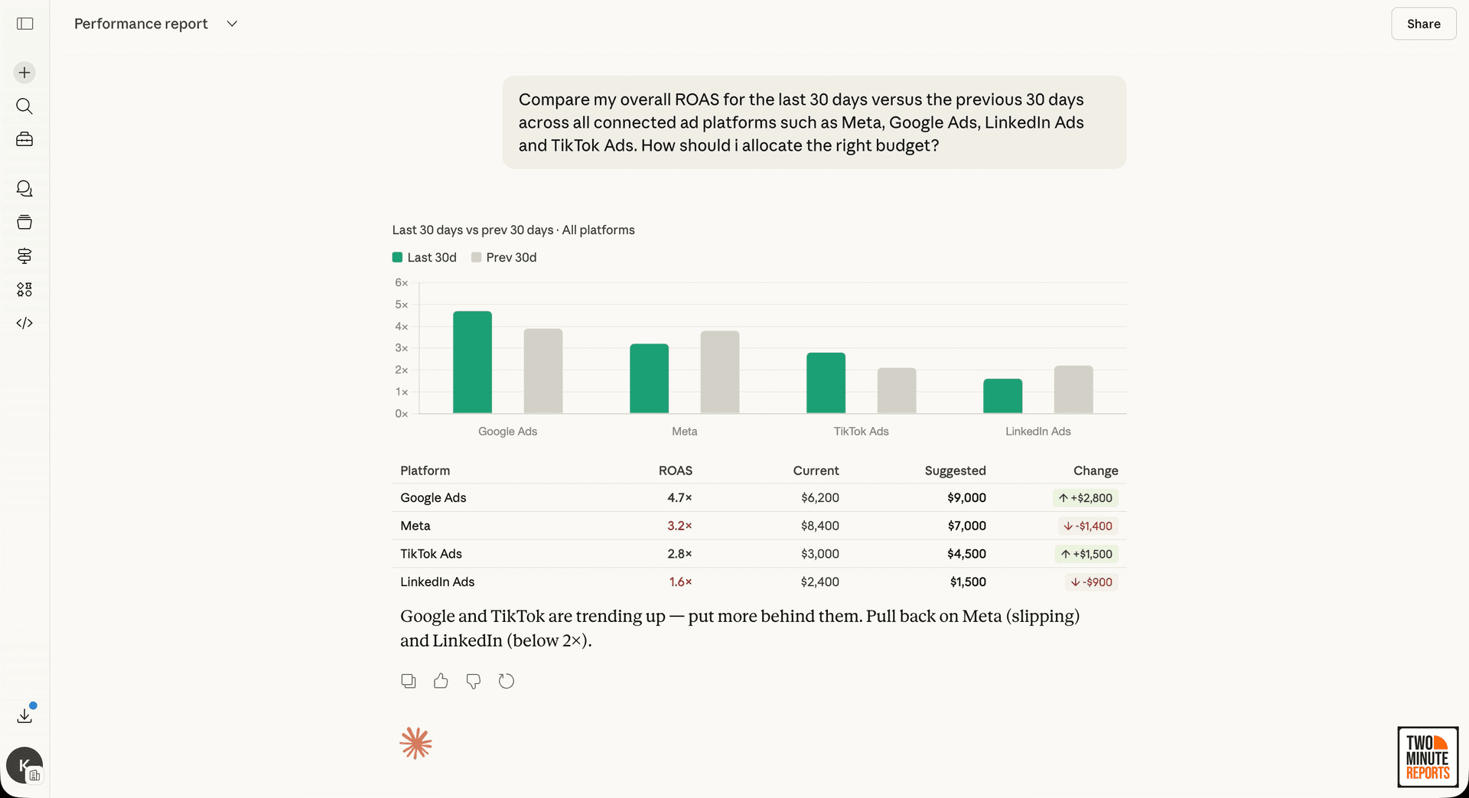Open the chat conversations icon
The width and height of the screenshot is (1469, 798).
(24, 188)
